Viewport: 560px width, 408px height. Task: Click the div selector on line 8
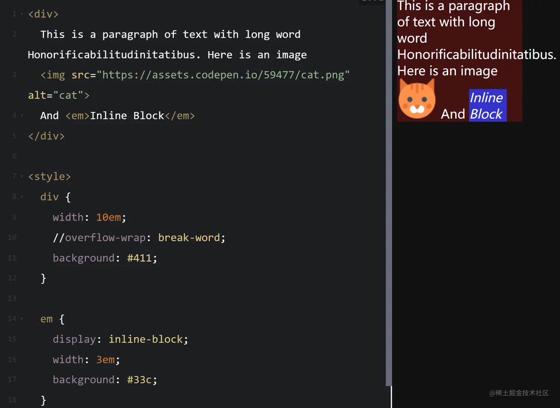(x=49, y=197)
